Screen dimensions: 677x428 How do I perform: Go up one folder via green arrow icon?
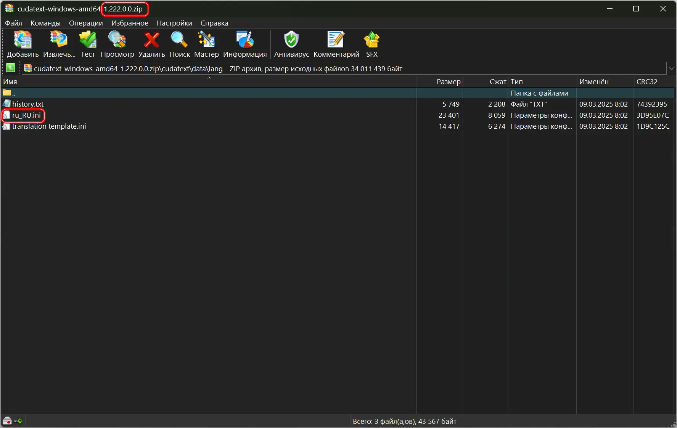coord(11,68)
